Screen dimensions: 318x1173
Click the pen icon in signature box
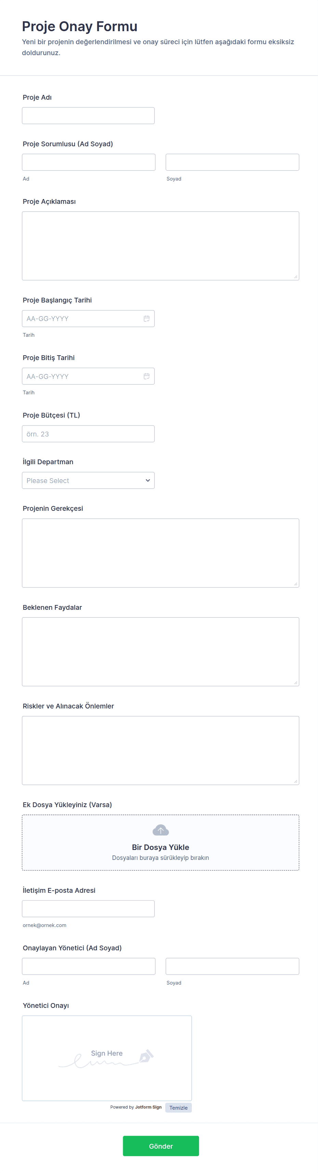coord(146,1055)
